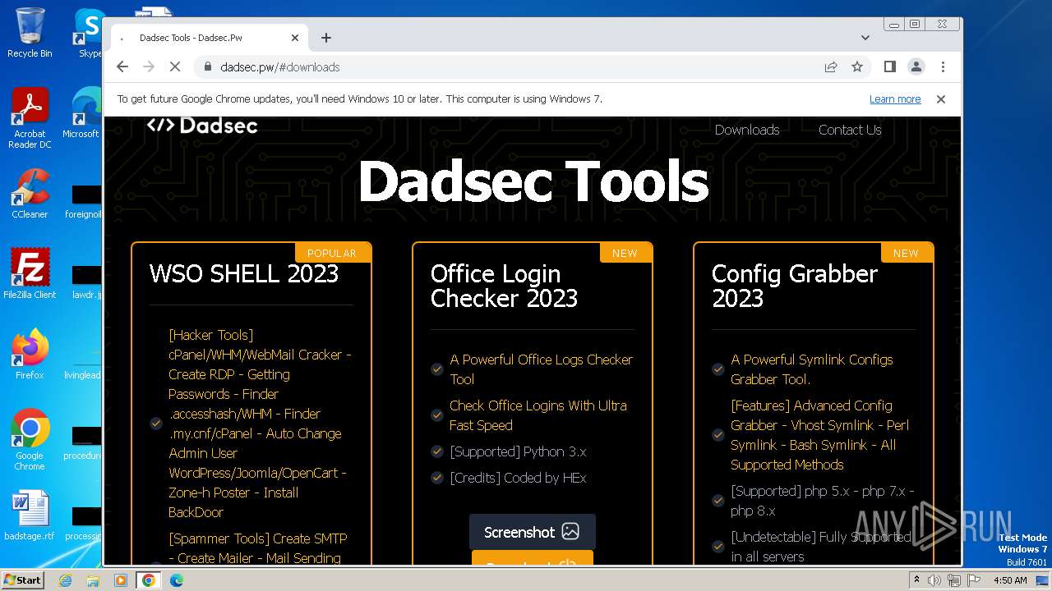
Task: Click the POPULAR badge on WSO SHELL card
Action: pos(332,253)
